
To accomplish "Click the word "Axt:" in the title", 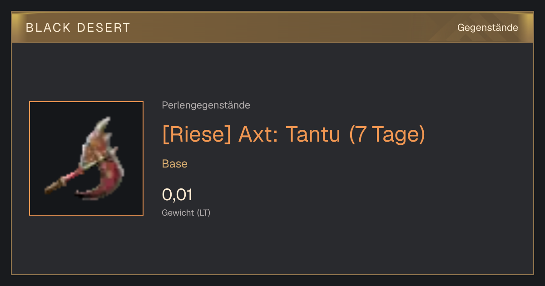I will [x=258, y=134].
